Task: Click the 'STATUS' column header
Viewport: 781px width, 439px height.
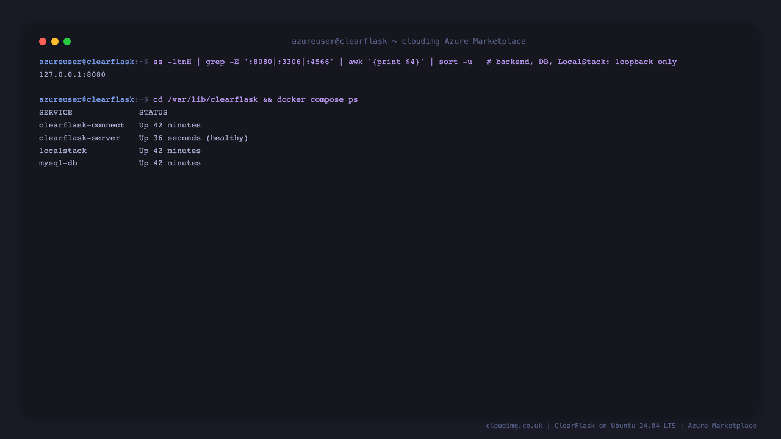Action: click(x=153, y=112)
